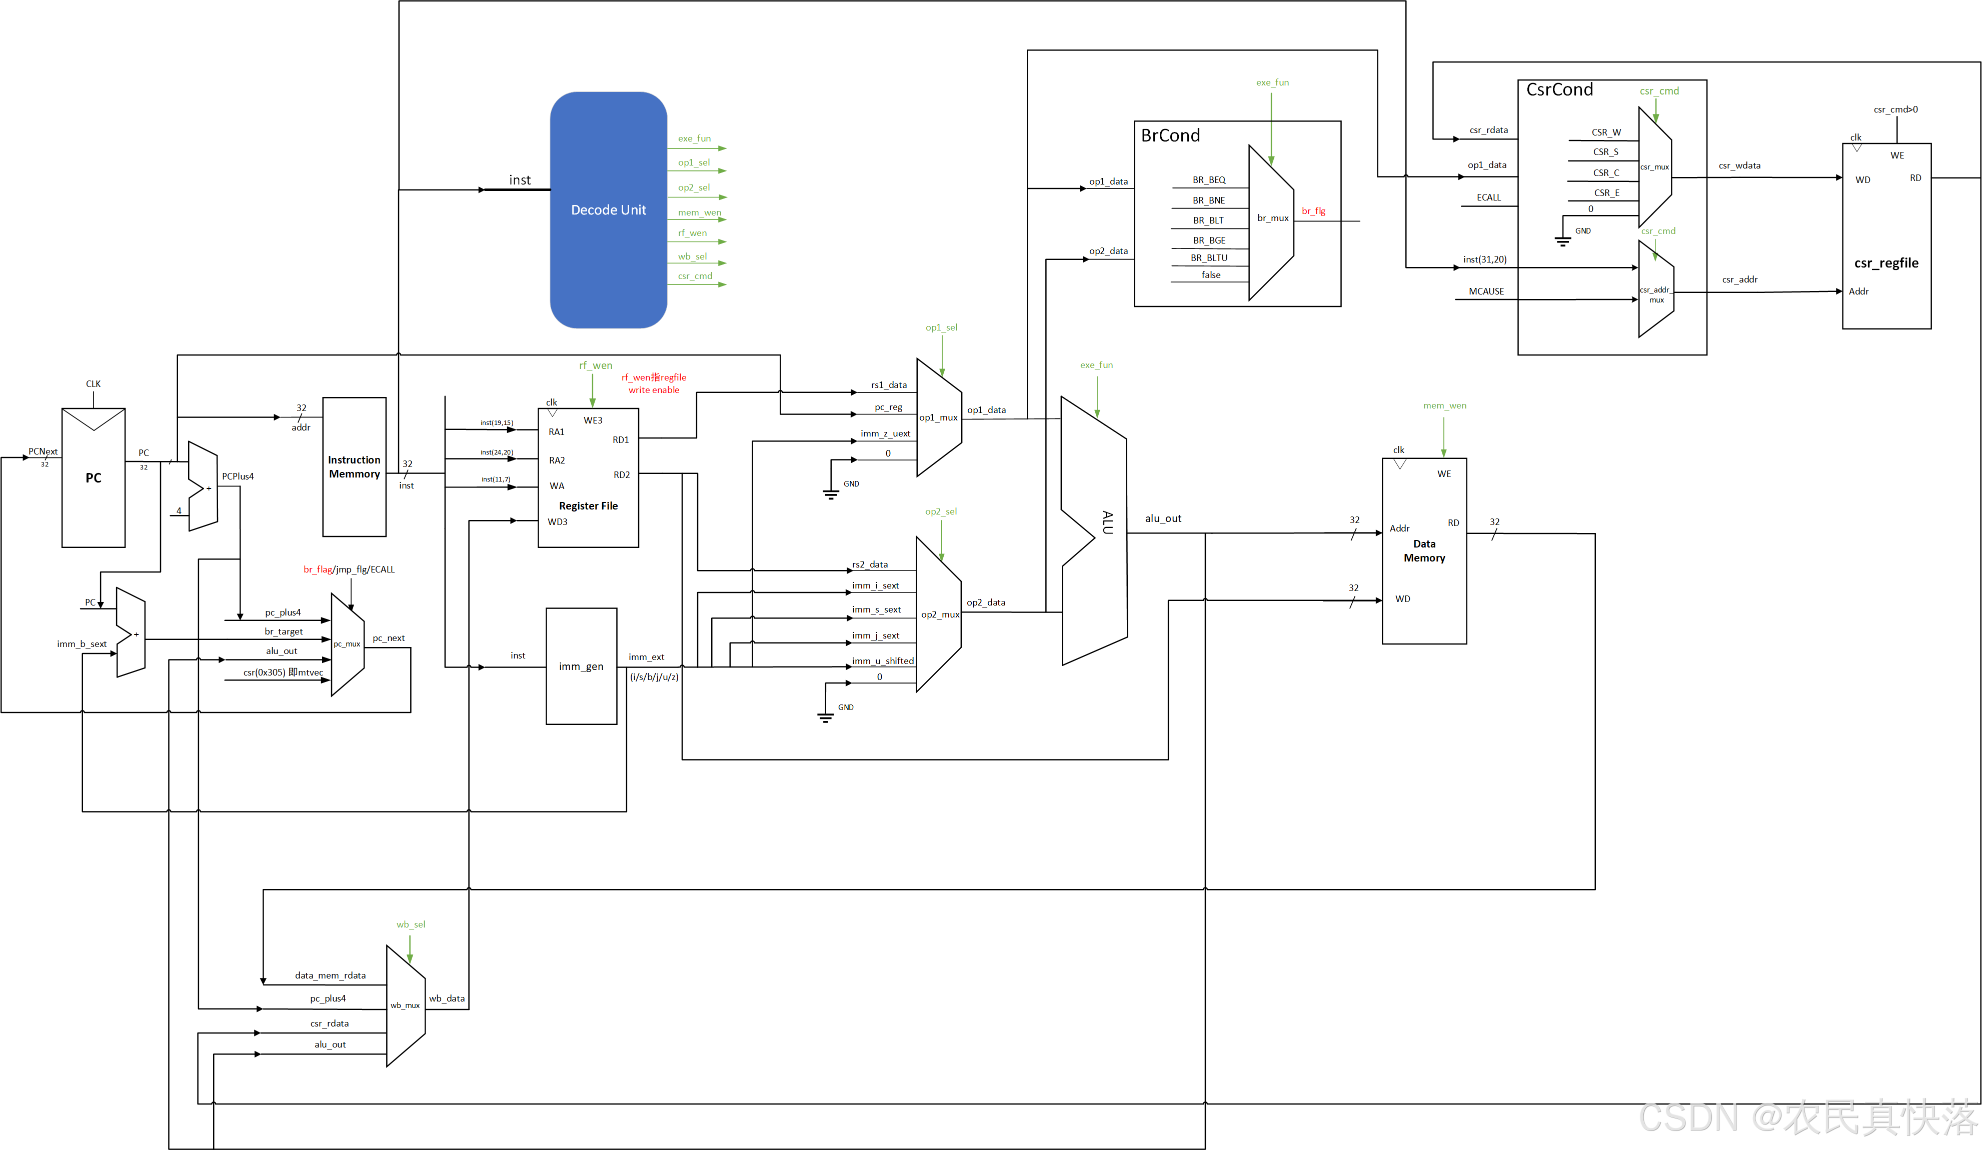The height and width of the screenshot is (1150, 1982).
Task: Select the bold PC register block
Action: [x=94, y=477]
